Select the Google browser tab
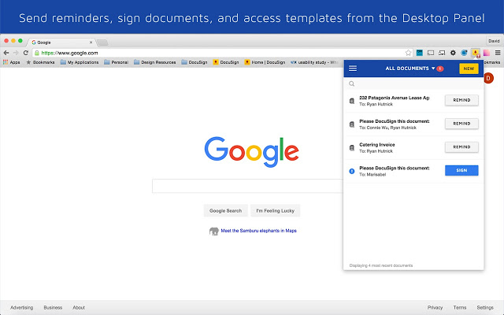504x315 pixels. pos(61,43)
